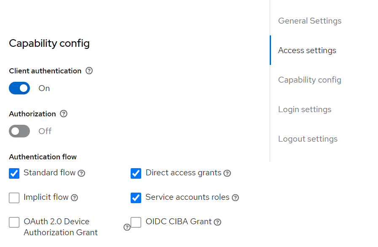
Task: View help for OAuth 2.0 Device Authorization Grant
Action: click(127, 227)
